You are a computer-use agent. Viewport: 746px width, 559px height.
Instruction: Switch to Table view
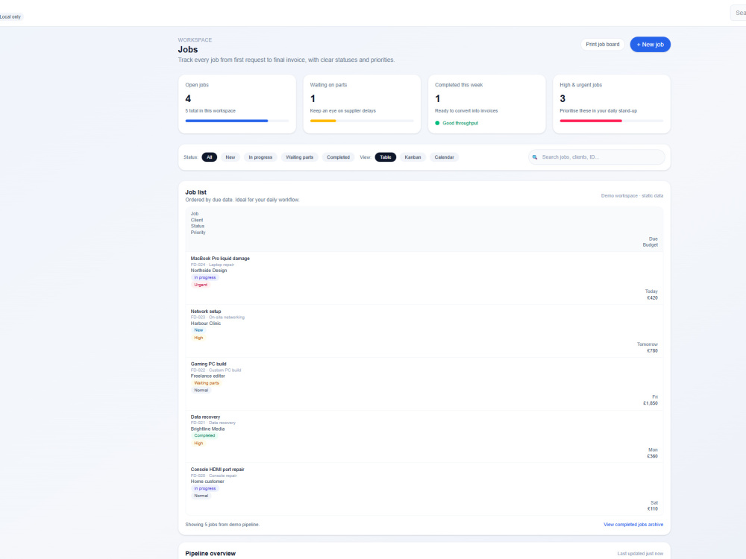386,157
